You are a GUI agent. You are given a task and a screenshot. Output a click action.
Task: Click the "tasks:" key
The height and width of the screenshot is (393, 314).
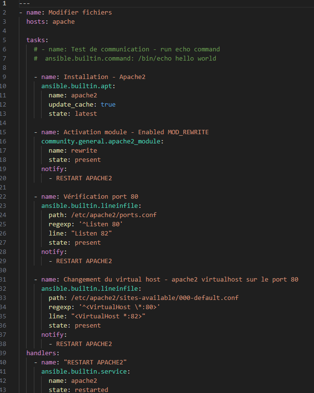(37, 40)
